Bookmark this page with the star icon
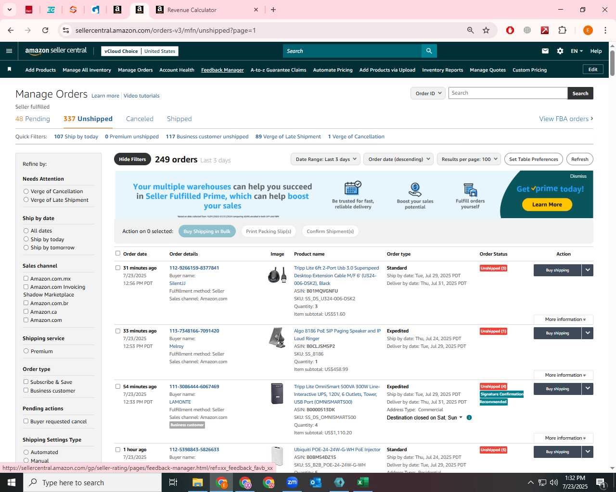616x492 pixels. [x=486, y=30]
